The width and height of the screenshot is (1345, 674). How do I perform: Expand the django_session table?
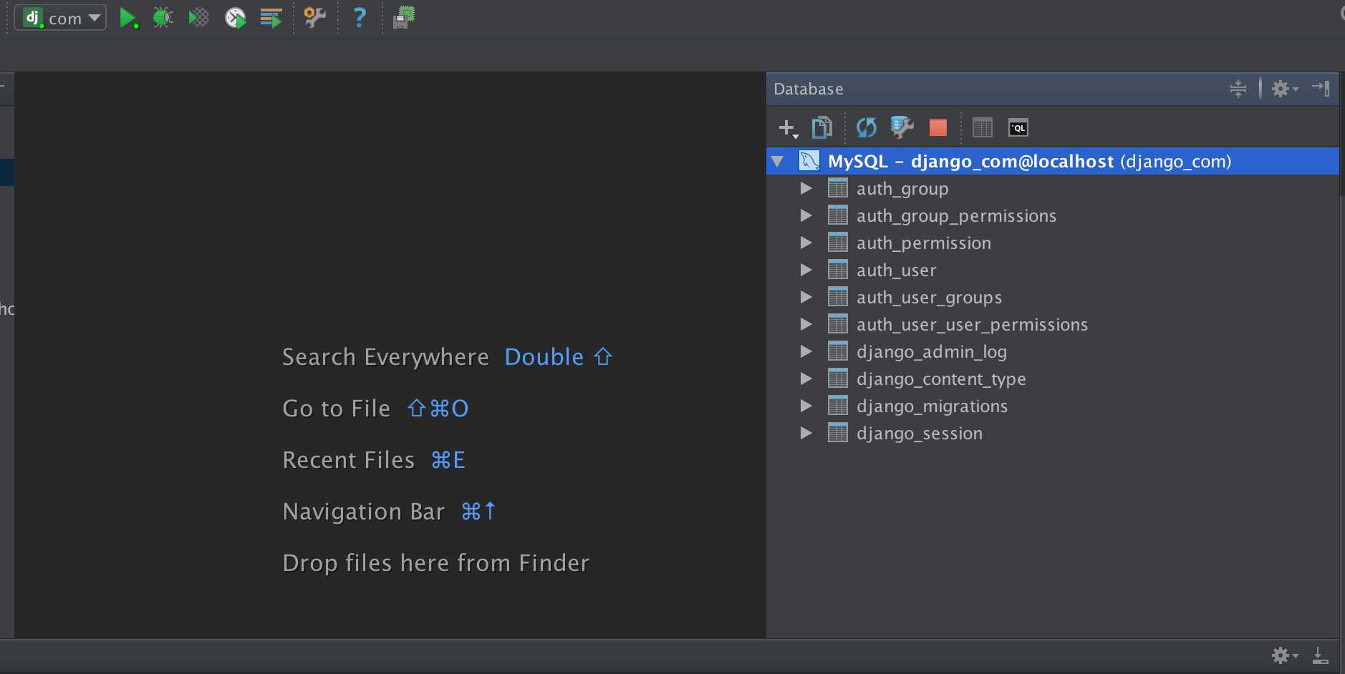[806, 433]
